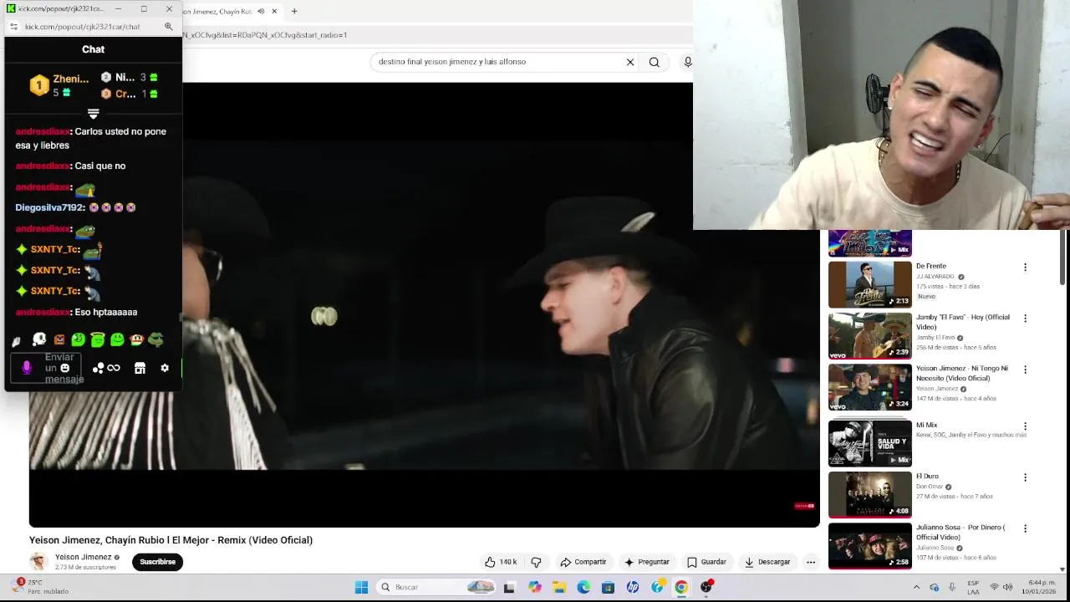The image size is (1070, 602).
Task: Open El Duro video thumbnail
Action: [869, 494]
